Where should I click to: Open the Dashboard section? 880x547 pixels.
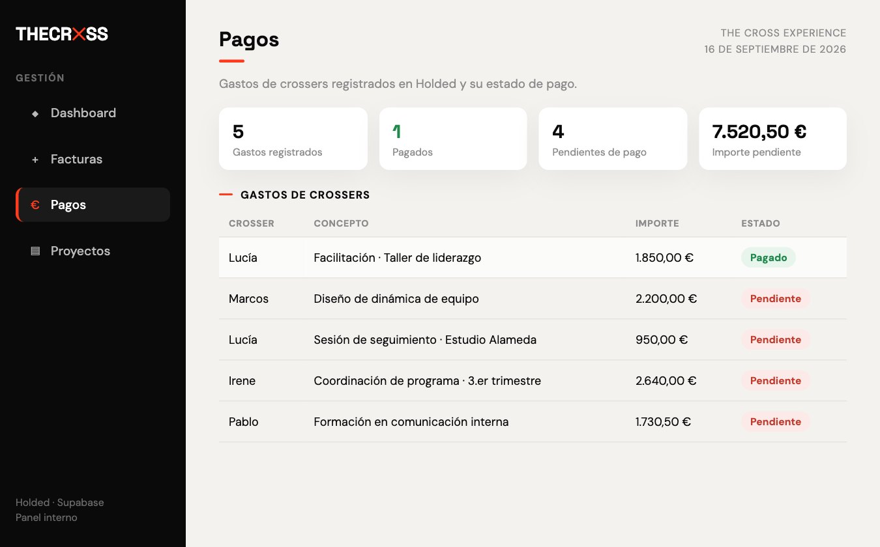coord(93,113)
